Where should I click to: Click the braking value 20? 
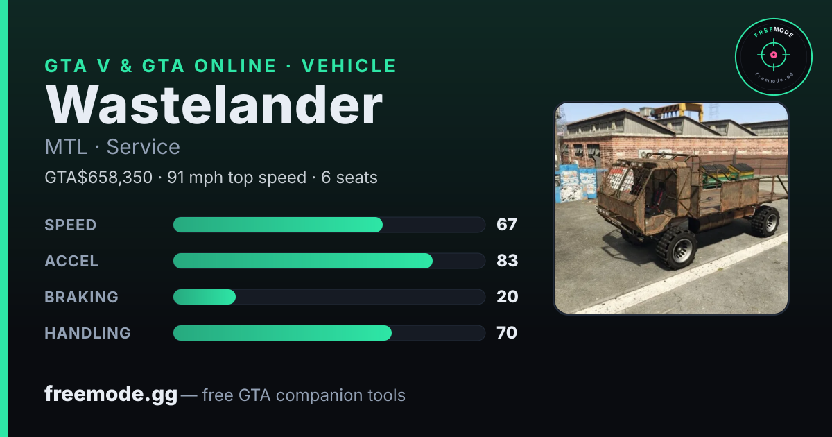click(508, 297)
